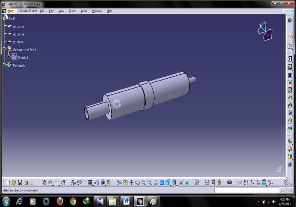Select xy plane in the tree
296x207 pixels.
[18, 26]
